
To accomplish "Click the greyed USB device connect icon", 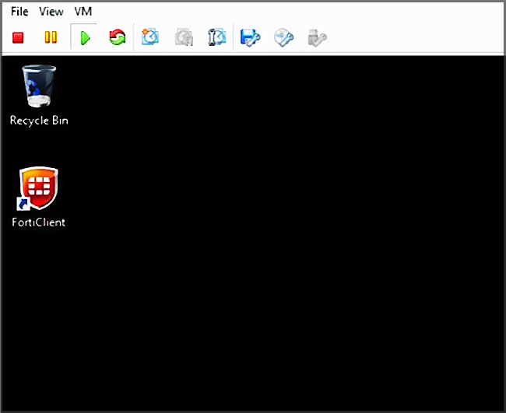I will click(x=317, y=37).
